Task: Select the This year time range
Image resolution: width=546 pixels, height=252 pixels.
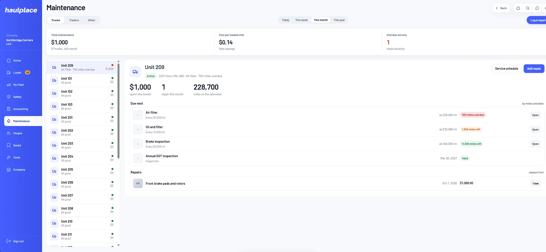Action: (339, 20)
